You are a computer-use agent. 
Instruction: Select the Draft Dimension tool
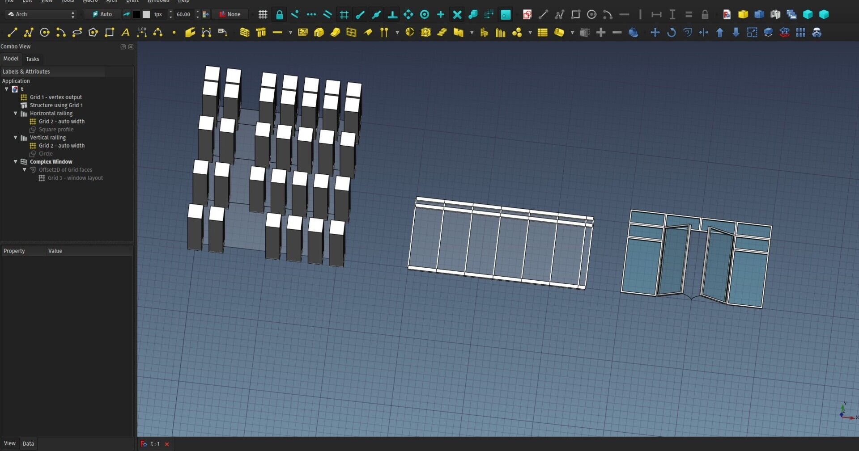(142, 32)
